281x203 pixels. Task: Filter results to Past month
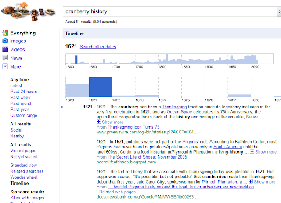pos(22,103)
